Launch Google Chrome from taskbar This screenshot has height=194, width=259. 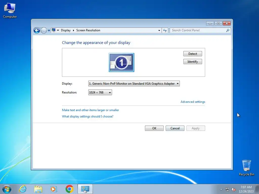pos(69,189)
